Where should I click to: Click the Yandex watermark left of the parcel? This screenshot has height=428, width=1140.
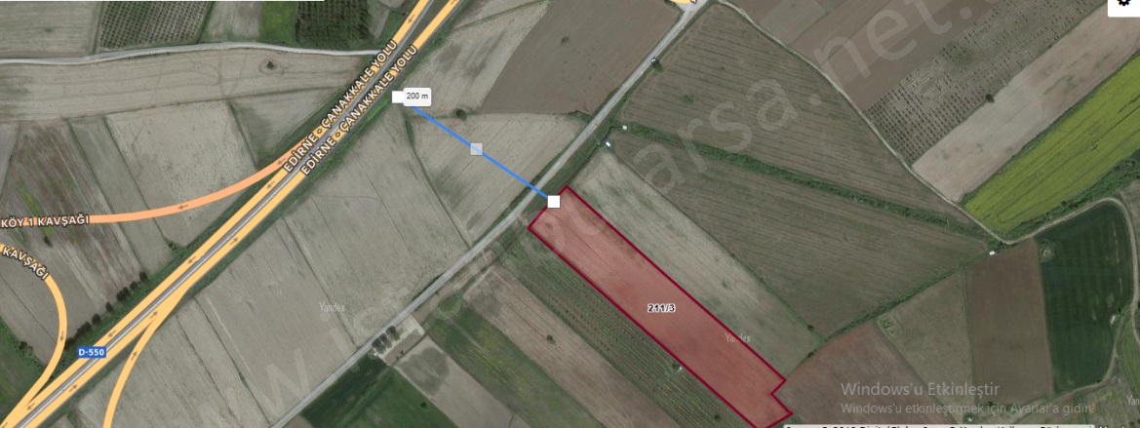tap(333, 307)
